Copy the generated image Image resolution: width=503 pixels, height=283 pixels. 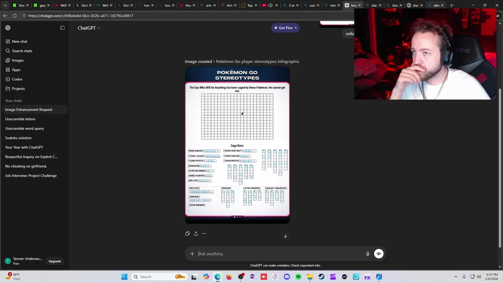(187, 233)
